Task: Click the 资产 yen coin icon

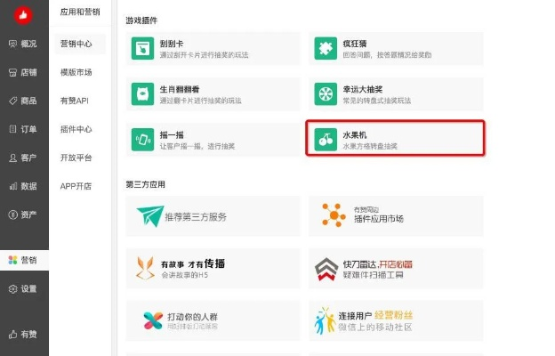Action: tap(12, 214)
